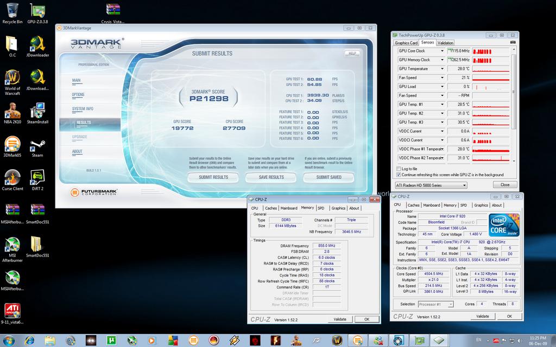Open the Windows Start orb

click(9, 340)
